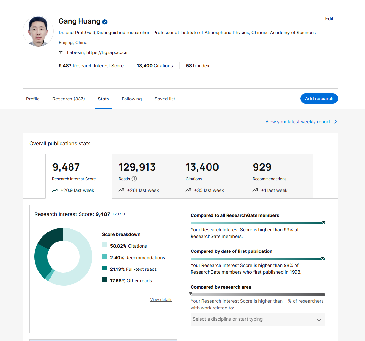
Task: Open the discipline selection dropdown arrow
Action: [319, 320]
